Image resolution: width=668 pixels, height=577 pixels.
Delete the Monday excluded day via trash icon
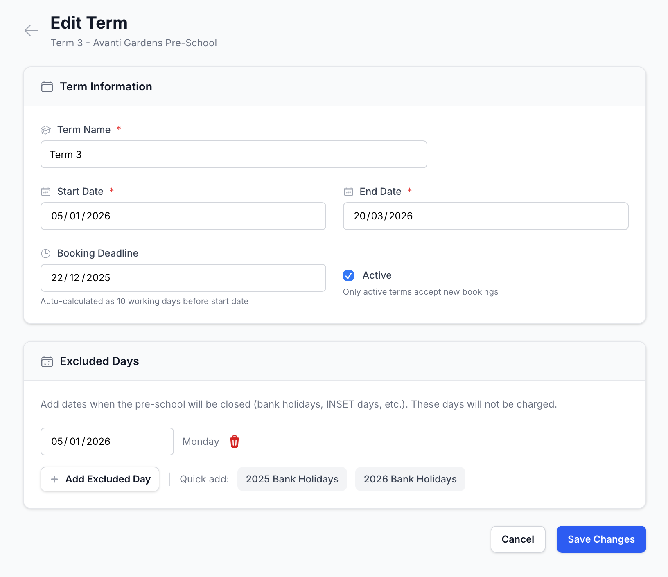[234, 442]
